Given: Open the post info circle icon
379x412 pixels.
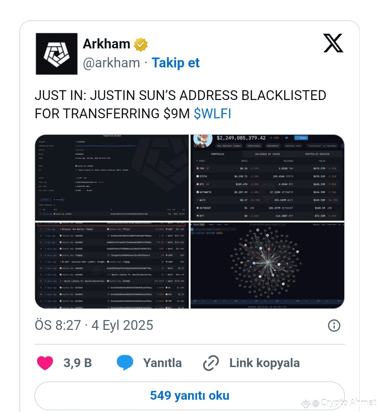Looking at the screenshot, I should 334,326.
